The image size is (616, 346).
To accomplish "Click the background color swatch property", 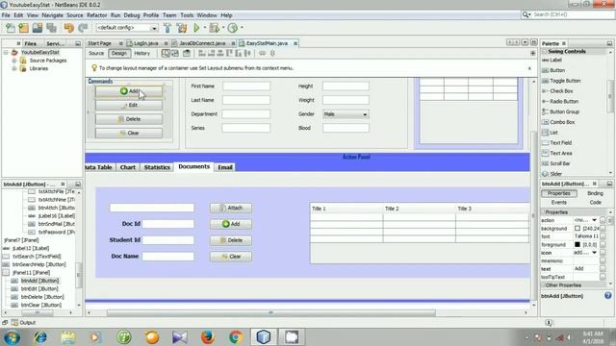I will coord(577,229).
